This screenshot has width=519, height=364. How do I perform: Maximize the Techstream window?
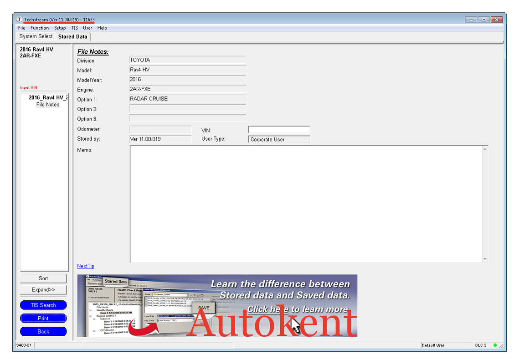coord(483,20)
